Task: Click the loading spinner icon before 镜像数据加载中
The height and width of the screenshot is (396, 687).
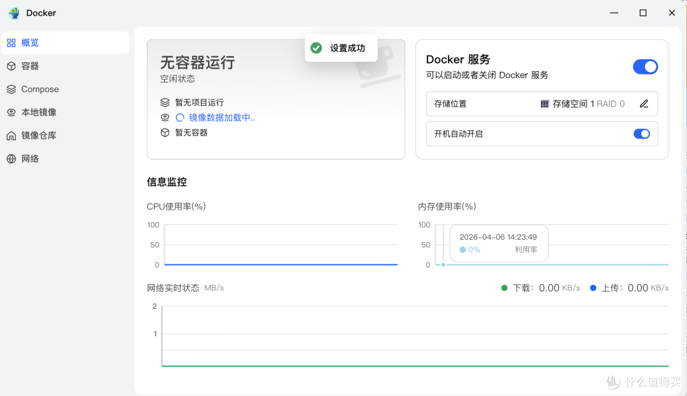Action: [179, 117]
